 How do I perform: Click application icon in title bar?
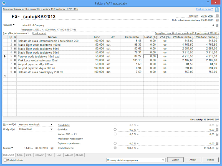coord(4,3)
